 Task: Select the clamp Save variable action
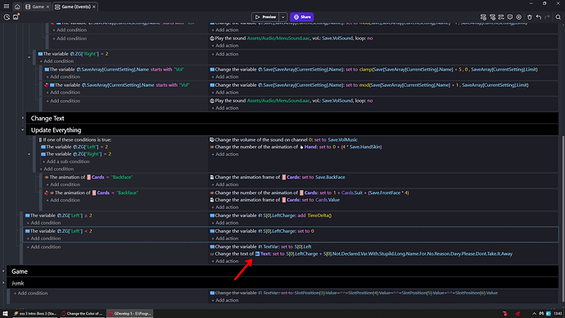(373, 70)
